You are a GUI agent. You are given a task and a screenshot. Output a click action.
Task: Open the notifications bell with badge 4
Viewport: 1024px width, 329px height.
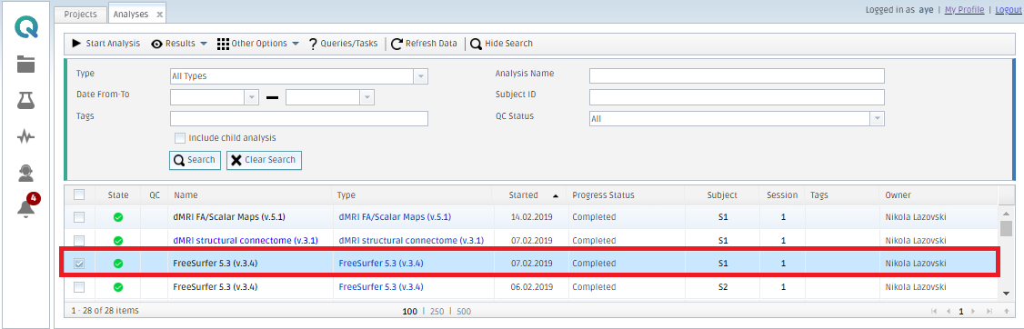tap(26, 206)
